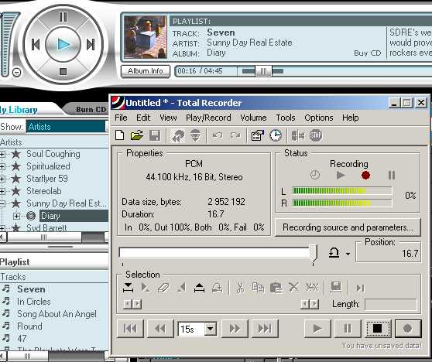Open the Tools menu

point(286,118)
